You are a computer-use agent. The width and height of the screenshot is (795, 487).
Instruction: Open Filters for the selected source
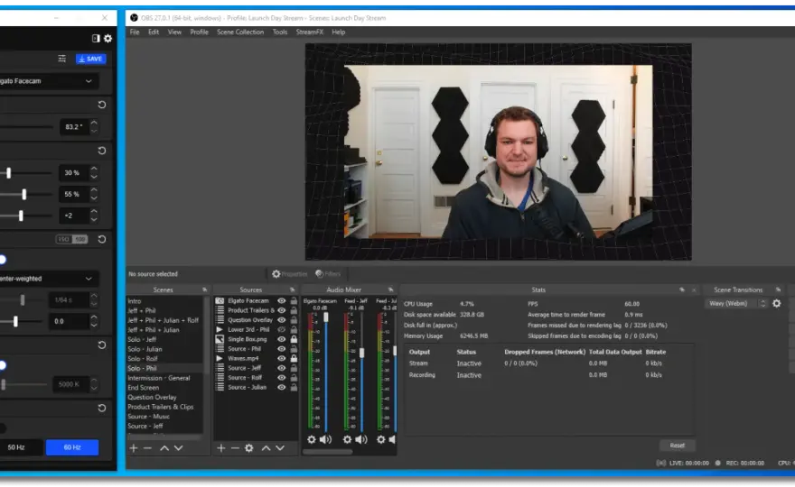(x=328, y=274)
